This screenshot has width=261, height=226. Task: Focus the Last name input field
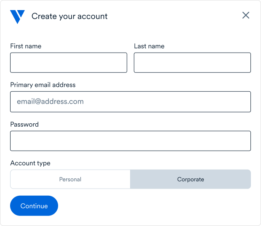[192, 63]
